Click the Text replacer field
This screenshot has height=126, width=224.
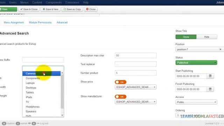(x=135, y=64)
